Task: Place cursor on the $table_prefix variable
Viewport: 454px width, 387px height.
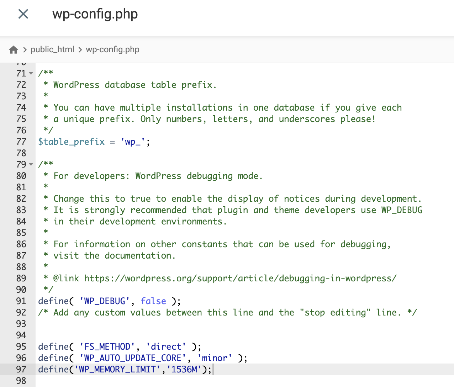Action: coord(71,142)
